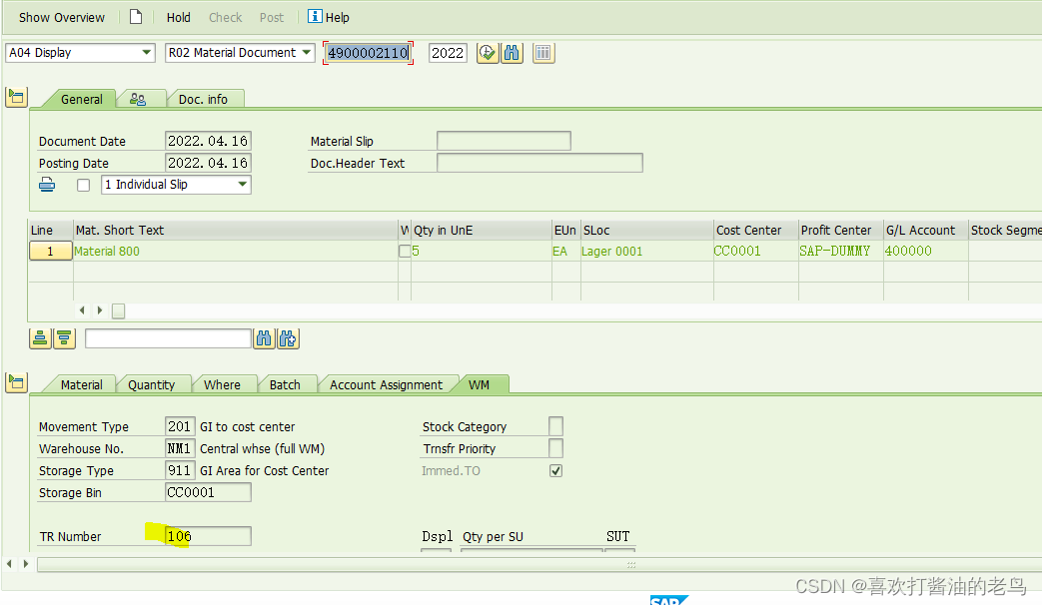This screenshot has width=1042, height=605.
Task: Open the Quantity detail tab
Action: pyautogui.click(x=151, y=384)
